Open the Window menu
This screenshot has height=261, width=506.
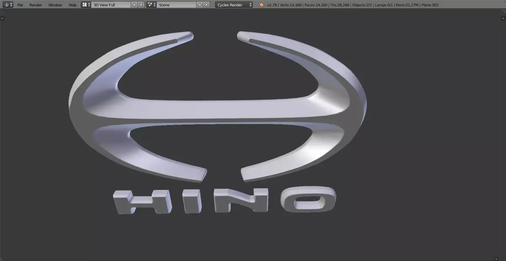click(55, 5)
